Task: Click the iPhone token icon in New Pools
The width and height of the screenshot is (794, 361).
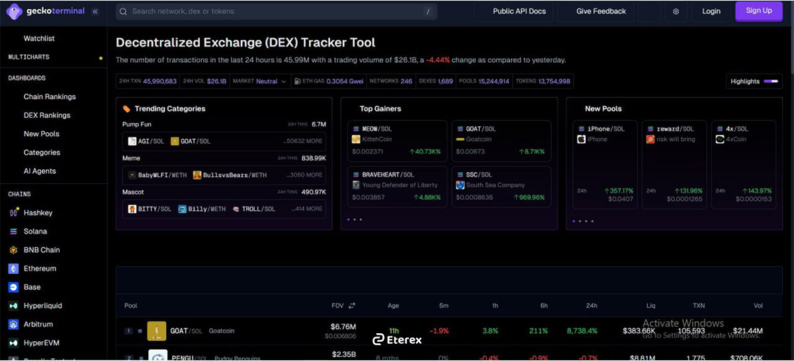Action: (582, 139)
